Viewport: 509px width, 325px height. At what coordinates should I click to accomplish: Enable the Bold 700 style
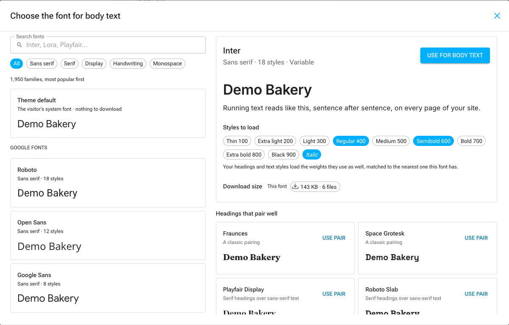point(472,141)
